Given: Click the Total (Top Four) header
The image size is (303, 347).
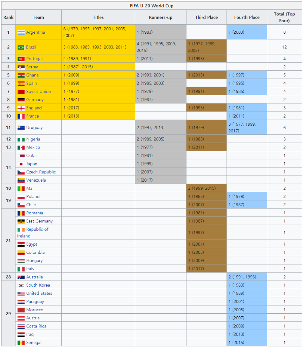Looking at the screenshot, I should (284, 17).
